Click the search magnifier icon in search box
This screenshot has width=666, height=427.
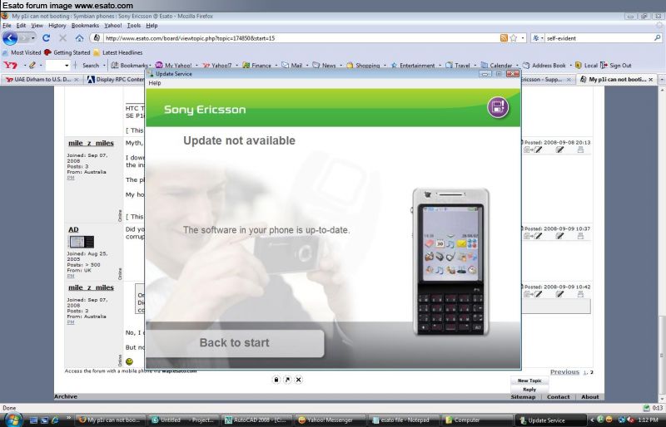coord(658,38)
